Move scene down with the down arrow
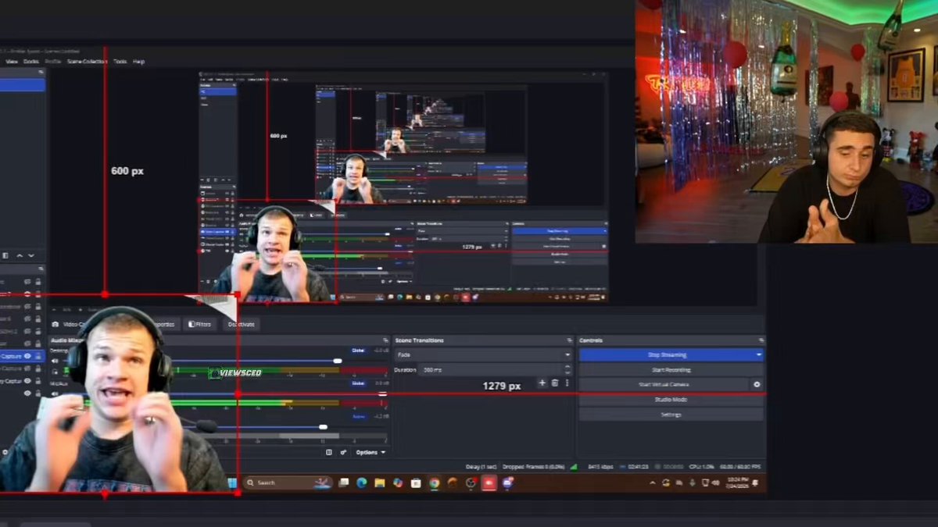Viewport: 938px width, 527px height. pos(31,255)
